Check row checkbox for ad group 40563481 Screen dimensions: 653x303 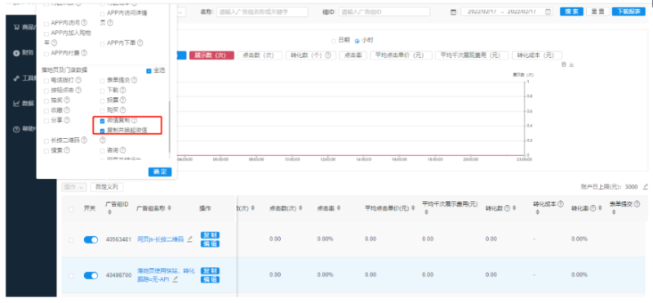coord(71,240)
